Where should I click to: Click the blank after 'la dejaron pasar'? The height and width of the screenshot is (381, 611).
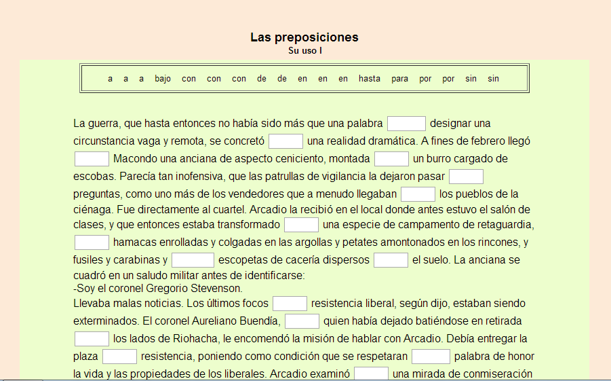[x=466, y=177]
